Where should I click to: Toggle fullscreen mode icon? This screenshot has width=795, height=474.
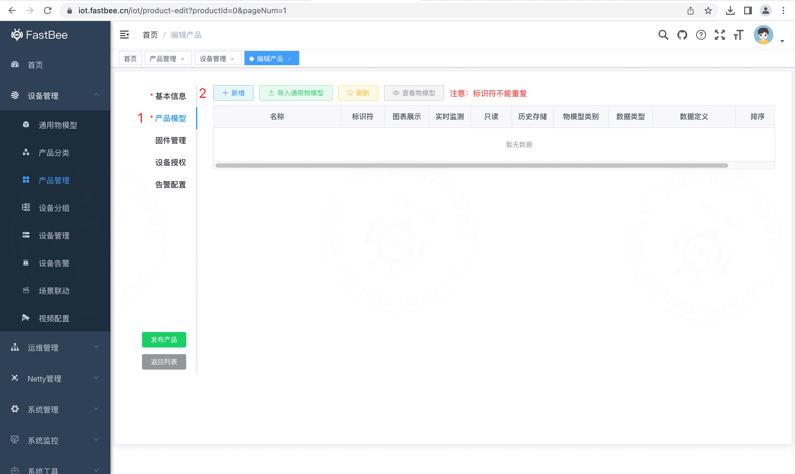[x=720, y=35]
